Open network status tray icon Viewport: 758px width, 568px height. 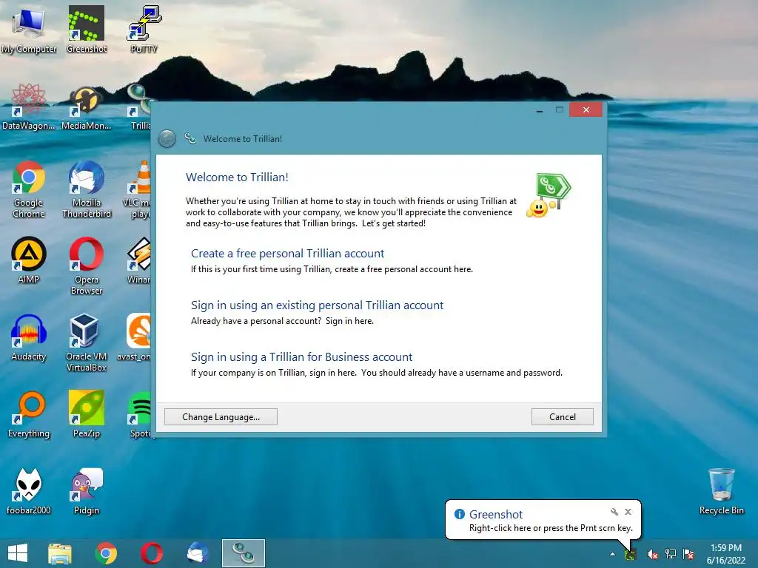(x=671, y=554)
